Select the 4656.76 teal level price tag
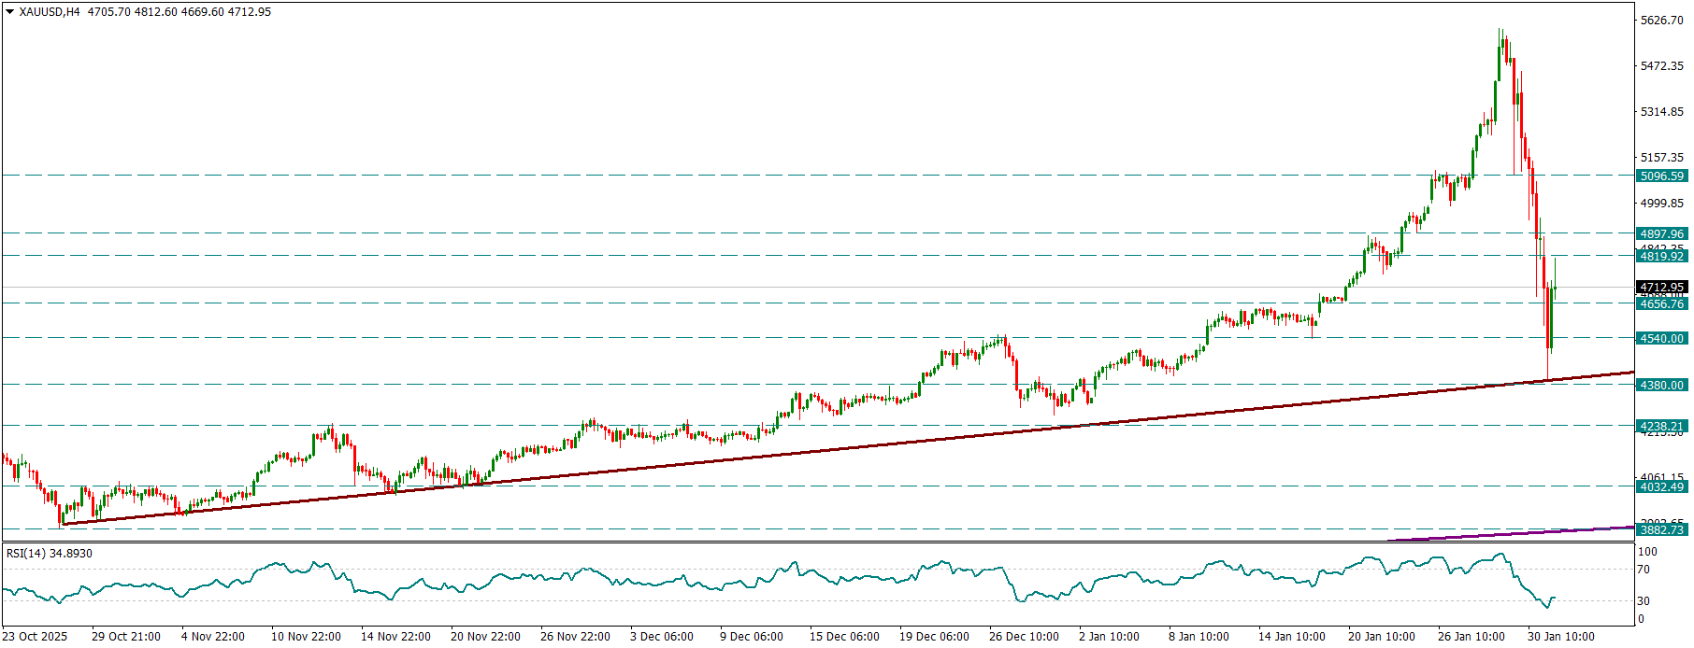Viewport: 1694px width, 648px height. 1661,303
